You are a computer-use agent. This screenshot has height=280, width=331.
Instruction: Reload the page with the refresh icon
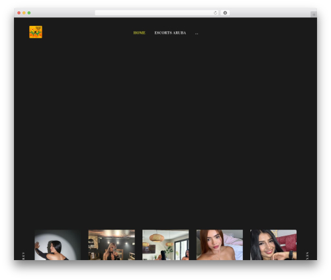point(215,13)
